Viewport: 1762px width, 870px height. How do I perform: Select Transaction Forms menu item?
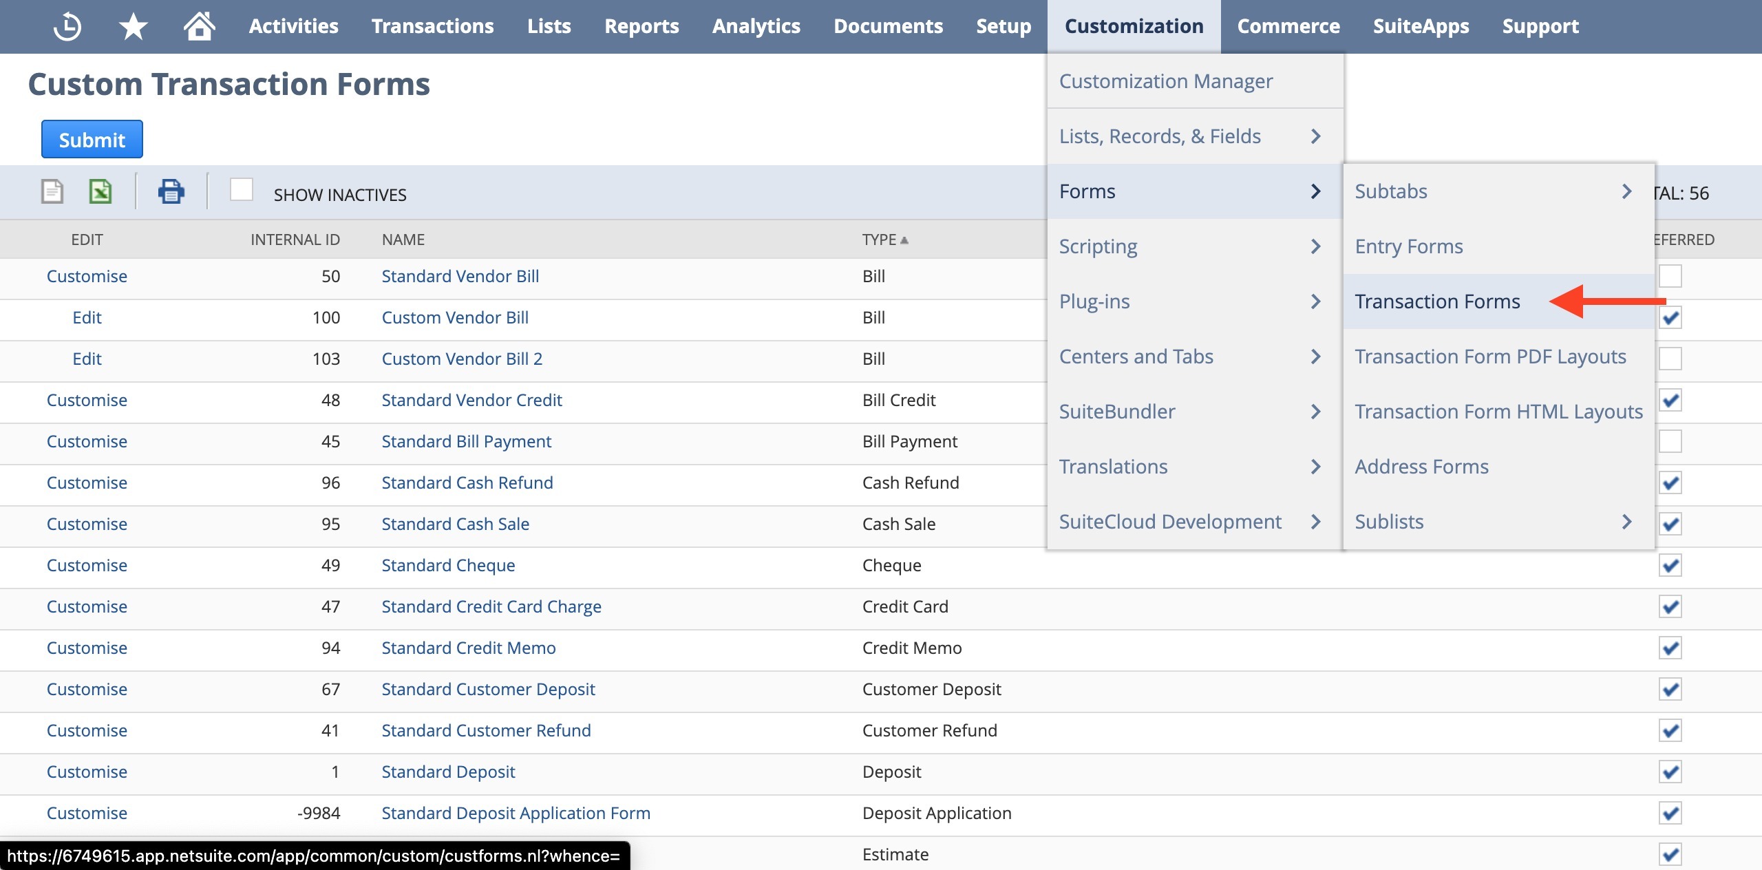point(1437,301)
